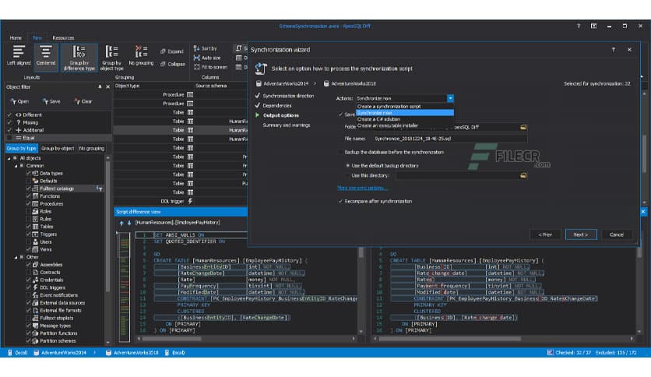Go to Synchronization direction wizard step

pos(288,96)
